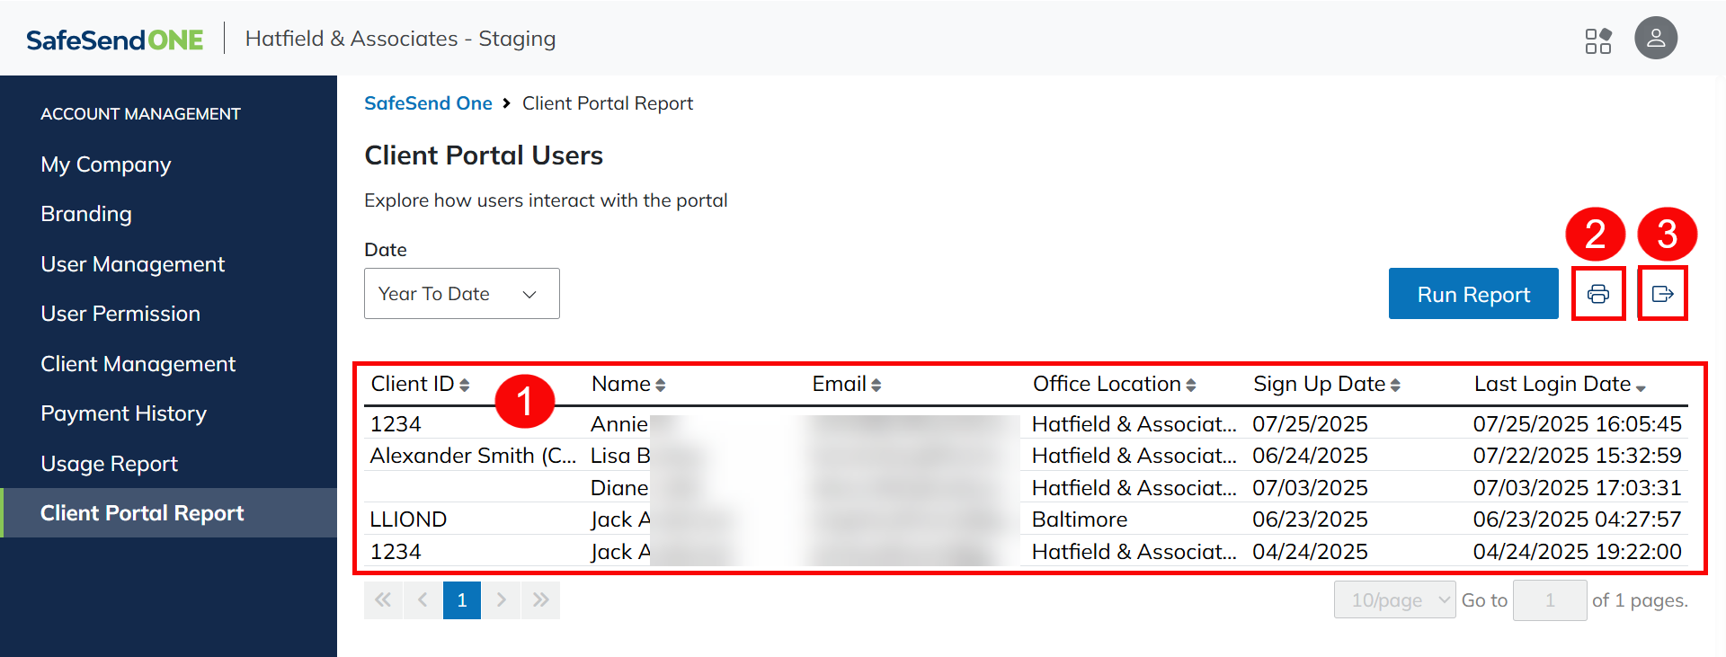Go to the next page arrow

(502, 600)
